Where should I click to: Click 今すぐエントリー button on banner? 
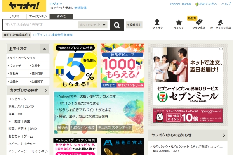coord(130,85)
